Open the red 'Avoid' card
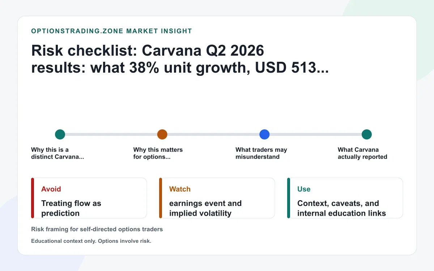 tap(89, 198)
